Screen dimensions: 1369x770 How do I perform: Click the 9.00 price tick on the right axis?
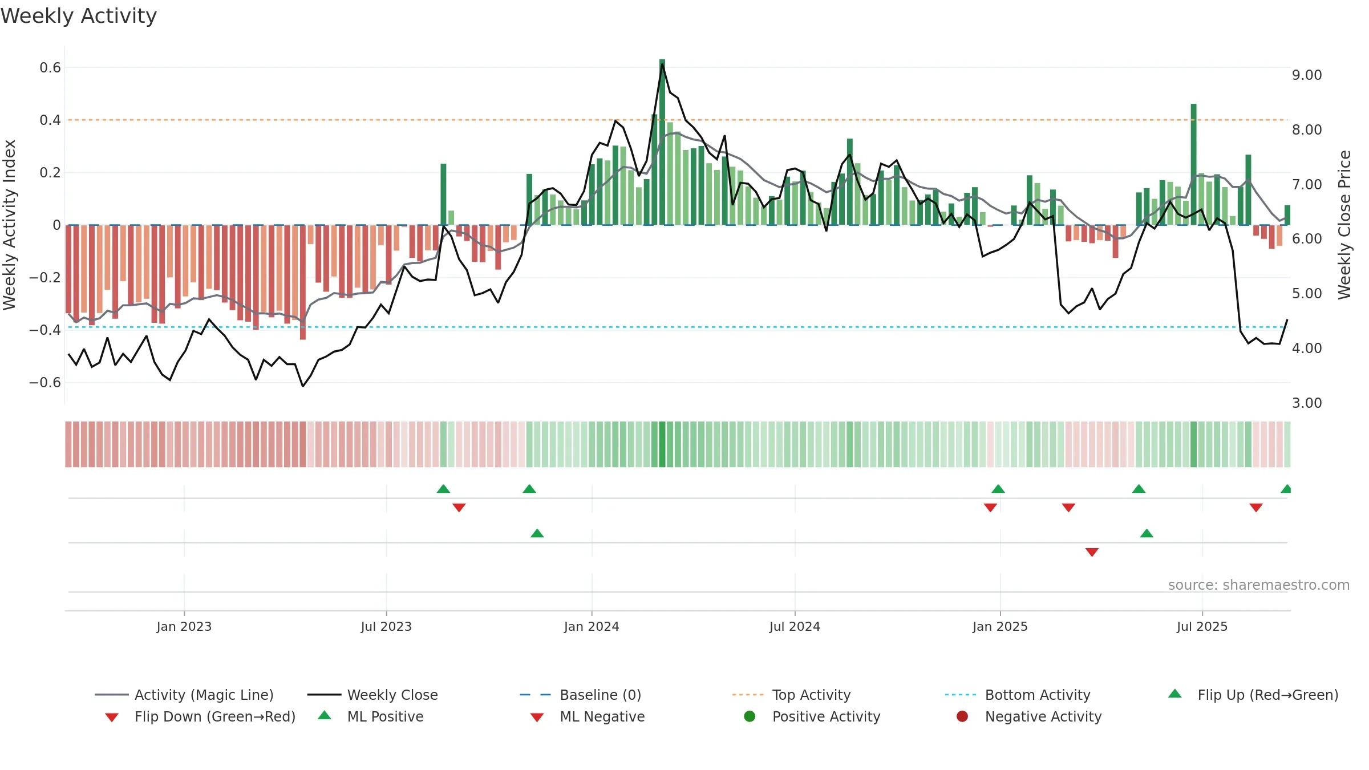[x=1307, y=75]
